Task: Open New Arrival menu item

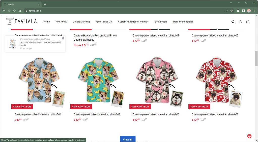Action: [x=61, y=22]
